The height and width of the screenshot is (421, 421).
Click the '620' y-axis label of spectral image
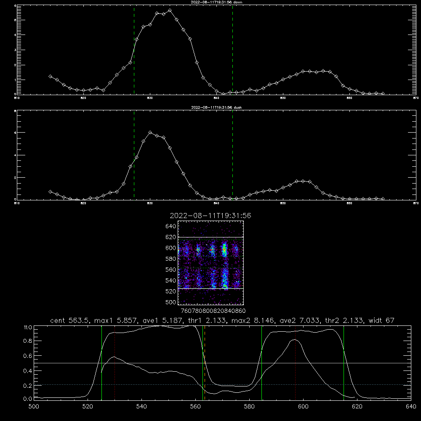[x=171, y=237]
